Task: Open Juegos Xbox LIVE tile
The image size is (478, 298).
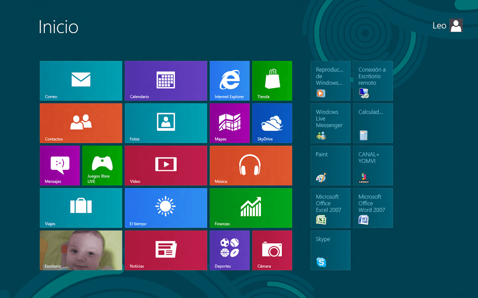Action: pyautogui.click(x=102, y=165)
